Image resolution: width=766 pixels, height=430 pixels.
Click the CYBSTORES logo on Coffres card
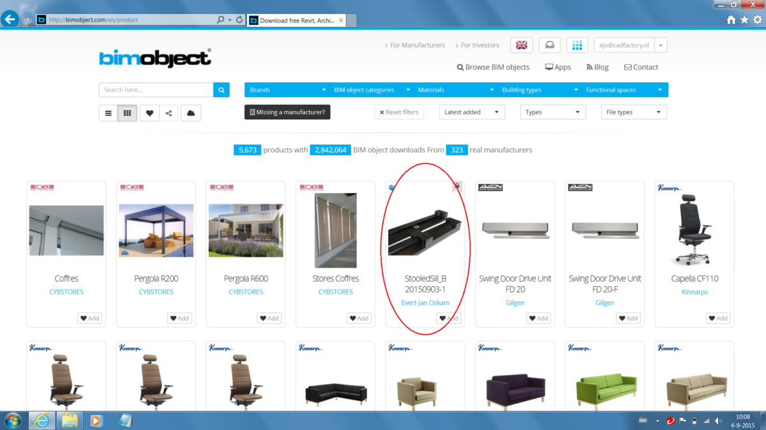42,187
